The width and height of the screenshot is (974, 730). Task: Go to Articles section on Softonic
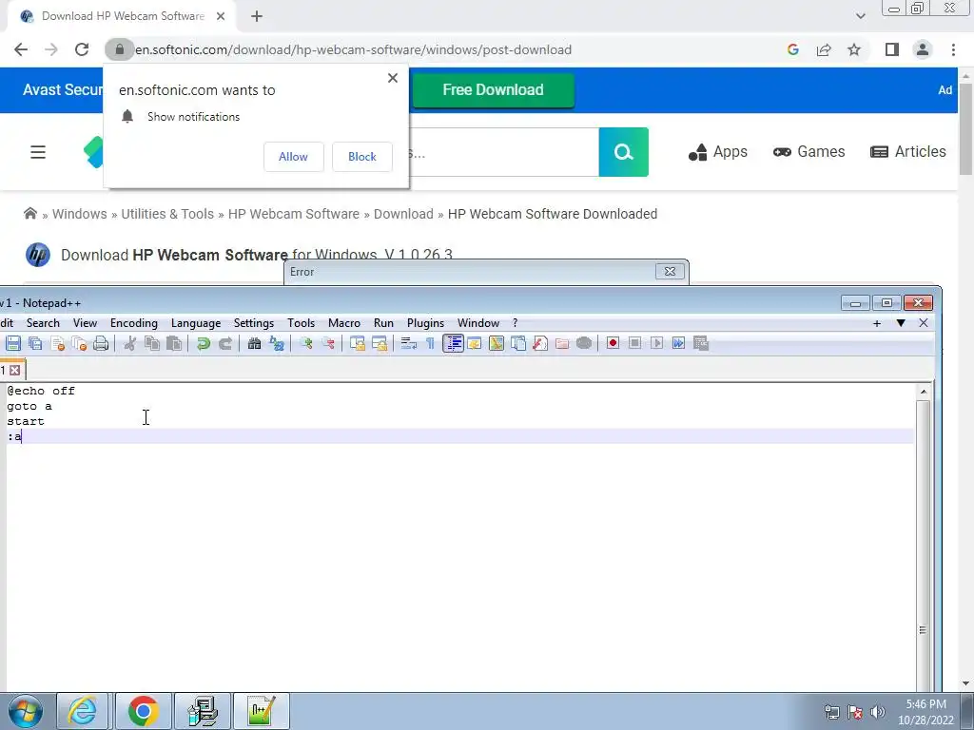[908, 152]
